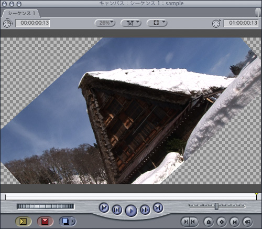Click Play In to Out button

click(117, 210)
